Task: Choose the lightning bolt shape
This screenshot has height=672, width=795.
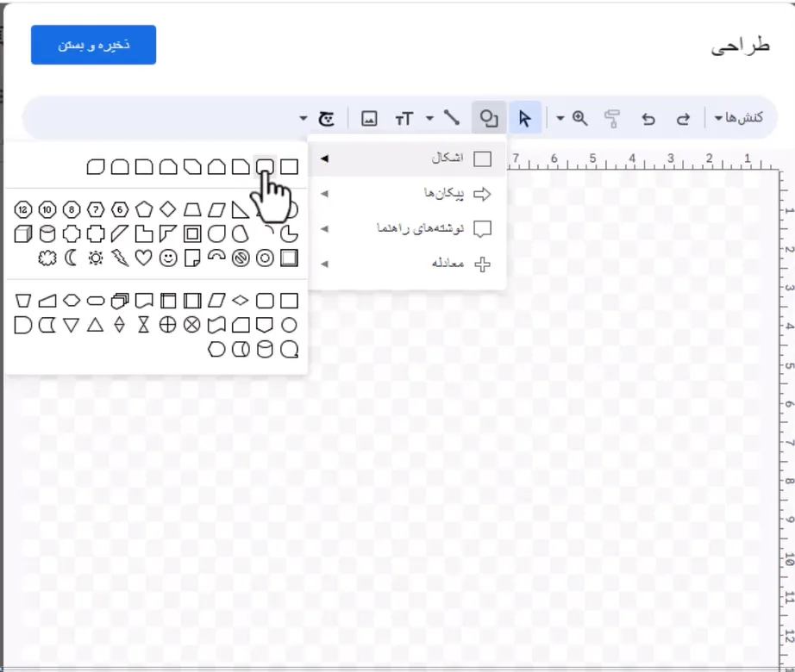Action: click(x=120, y=258)
